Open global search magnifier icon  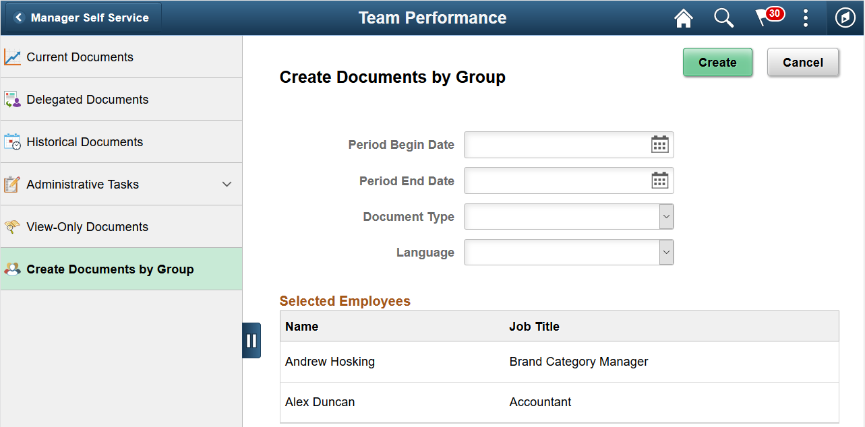(724, 18)
